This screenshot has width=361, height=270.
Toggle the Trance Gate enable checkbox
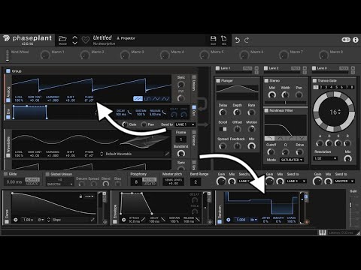pyautogui.click(x=314, y=80)
